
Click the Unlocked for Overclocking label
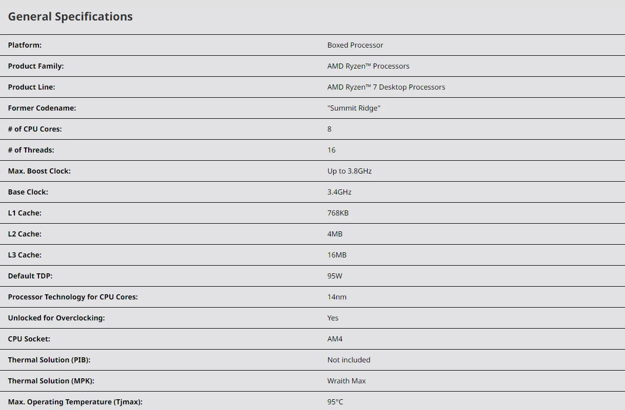click(56, 318)
